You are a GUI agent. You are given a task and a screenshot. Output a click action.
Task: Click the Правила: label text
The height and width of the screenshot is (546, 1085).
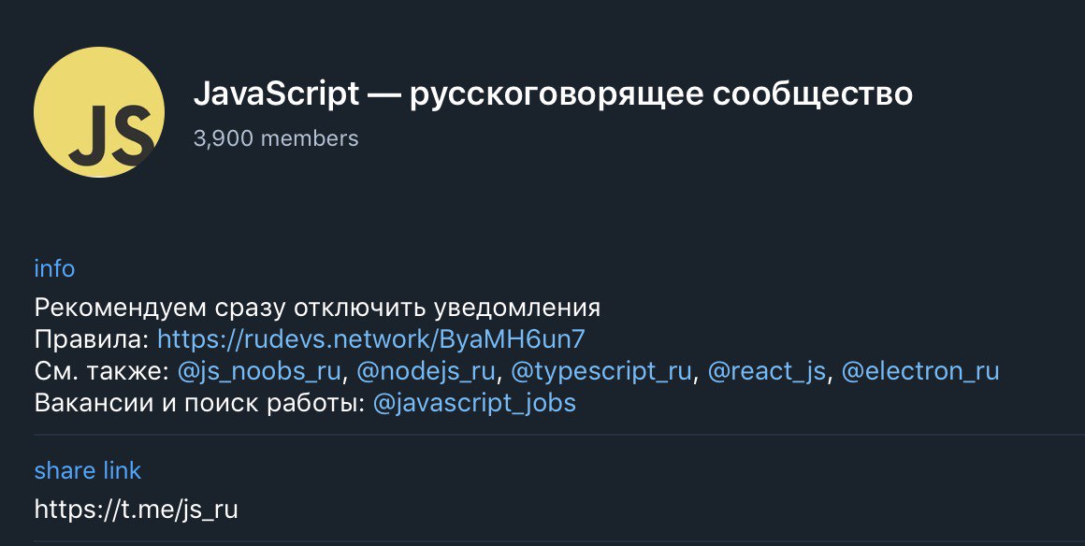point(92,339)
